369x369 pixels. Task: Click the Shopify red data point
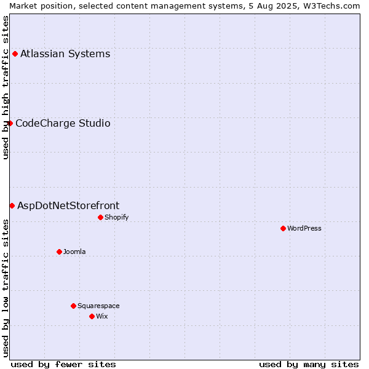click(x=100, y=218)
